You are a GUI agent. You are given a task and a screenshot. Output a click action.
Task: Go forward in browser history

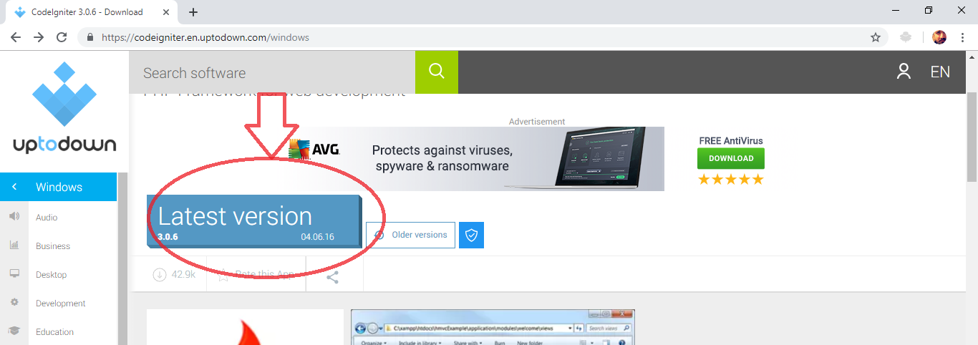coord(39,37)
